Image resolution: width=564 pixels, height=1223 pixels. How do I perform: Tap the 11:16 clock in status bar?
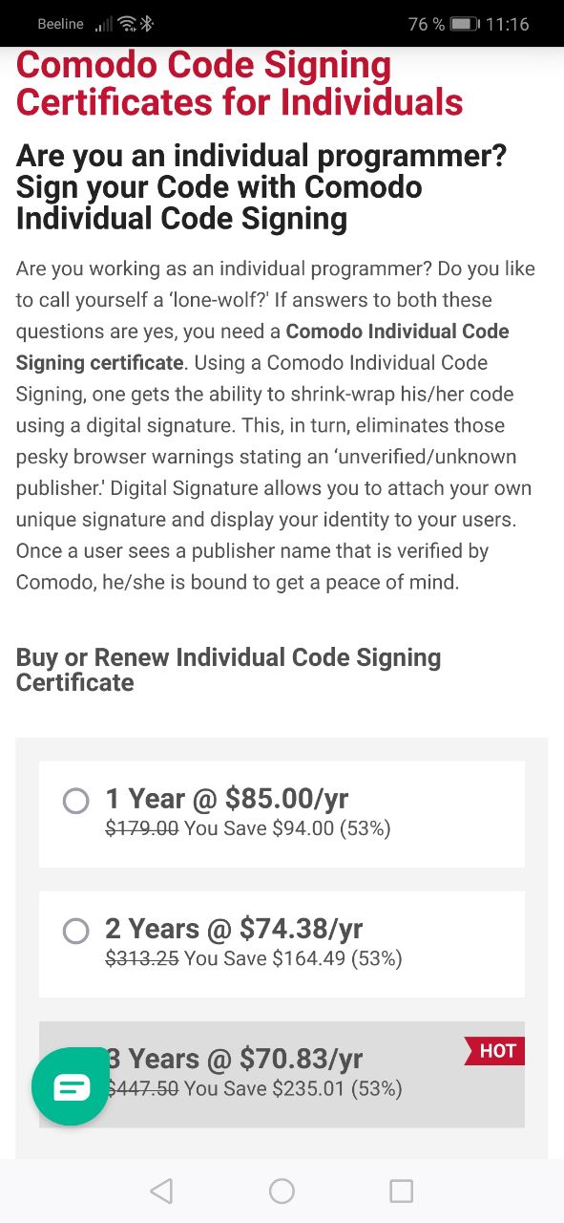507,24
